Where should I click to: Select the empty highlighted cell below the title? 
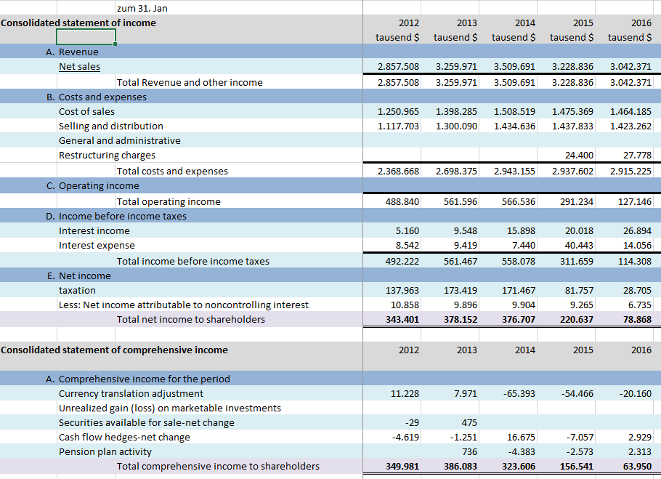click(86, 36)
